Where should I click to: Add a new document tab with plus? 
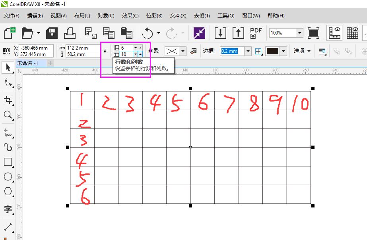(x=50, y=63)
